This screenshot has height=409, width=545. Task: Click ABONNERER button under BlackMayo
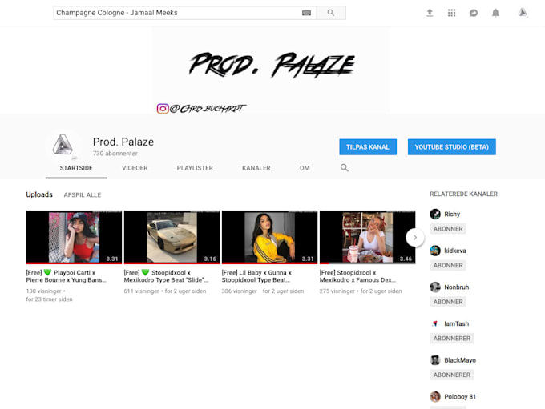pyautogui.click(x=452, y=375)
